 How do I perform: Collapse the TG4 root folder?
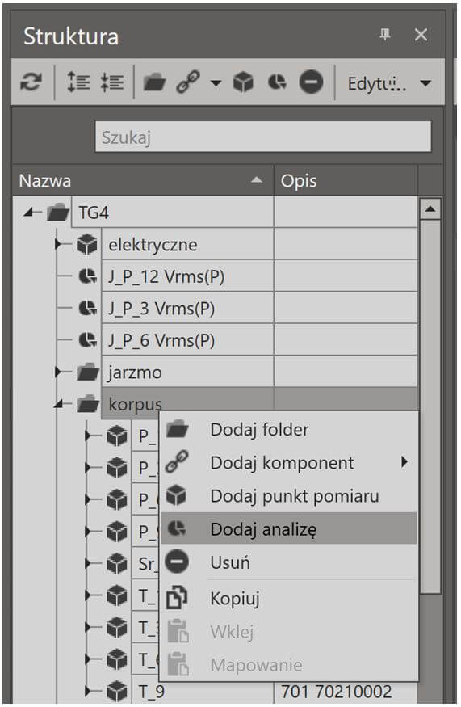29,211
